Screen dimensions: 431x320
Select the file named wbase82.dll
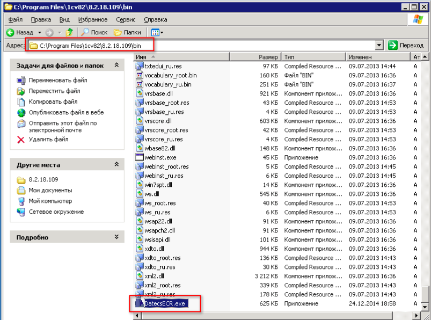click(160, 148)
